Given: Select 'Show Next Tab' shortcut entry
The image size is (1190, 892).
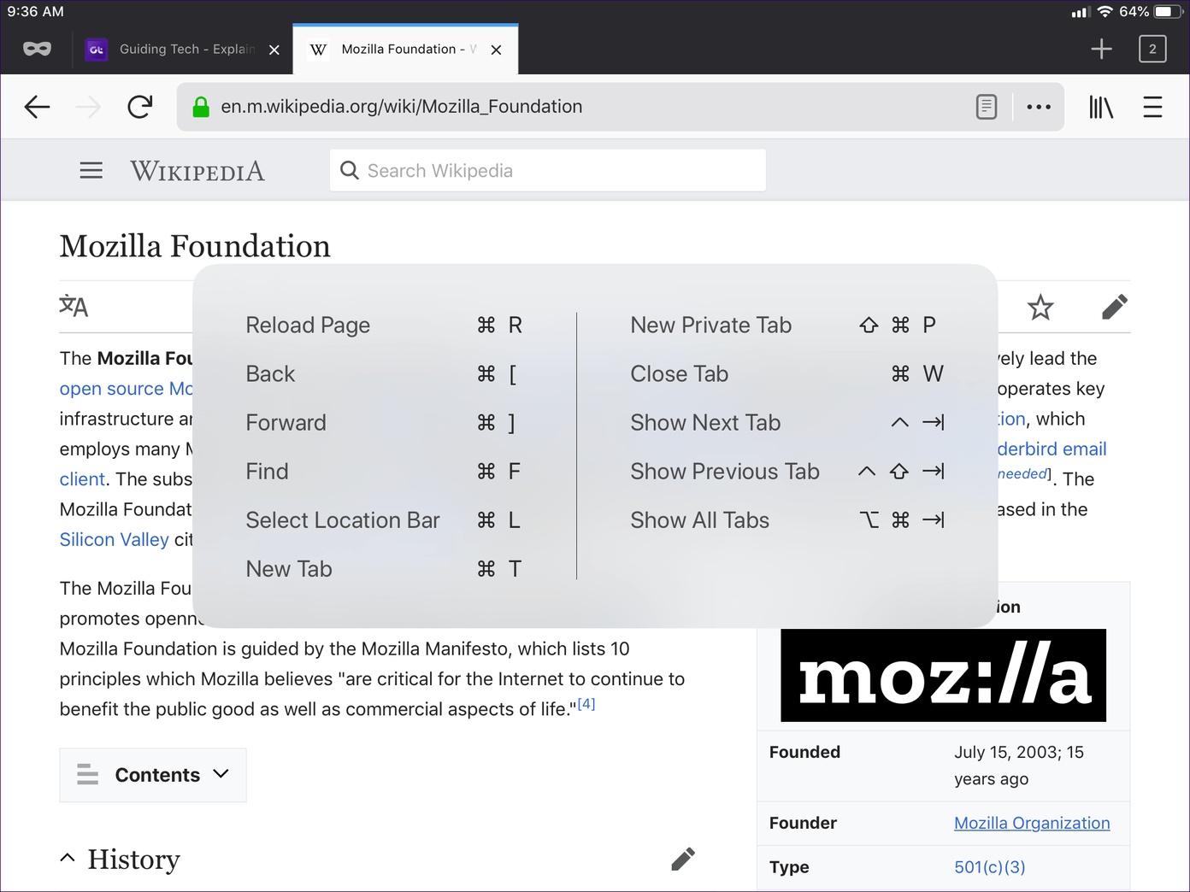Looking at the screenshot, I should pyautogui.click(x=787, y=423).
